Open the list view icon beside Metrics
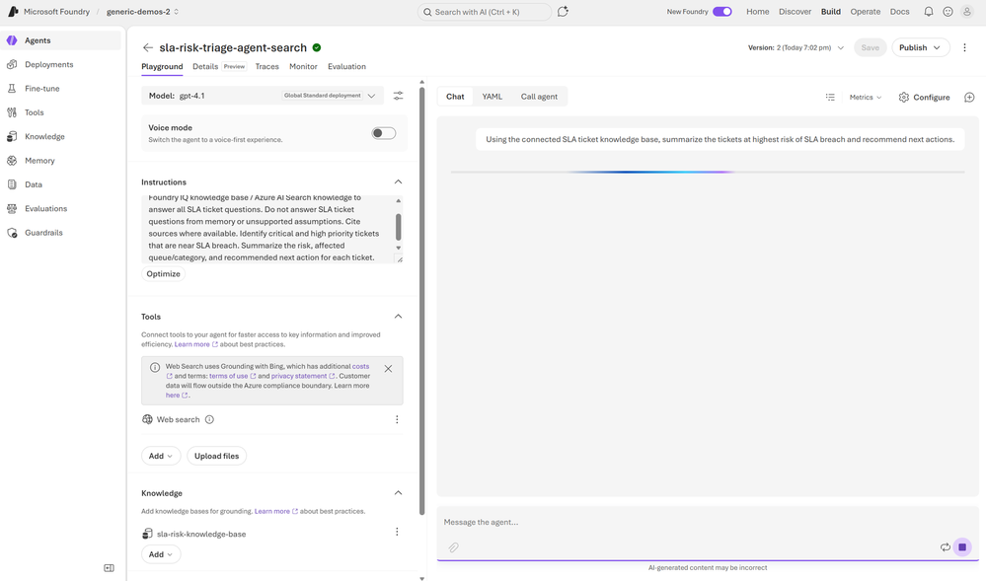 tap(830, 97)
